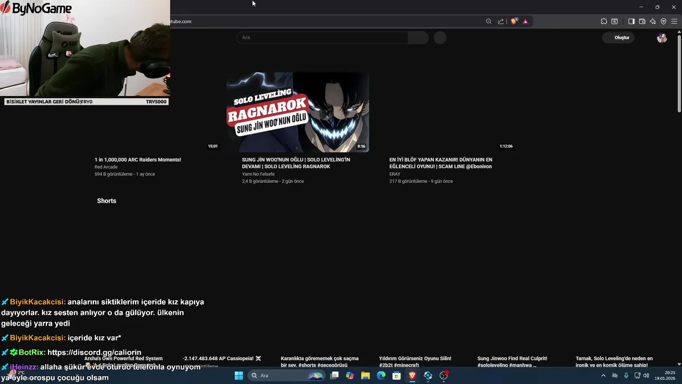Open the 1 in 1,000,000 ARC Raiders Moments title

(x=138, y=159)
